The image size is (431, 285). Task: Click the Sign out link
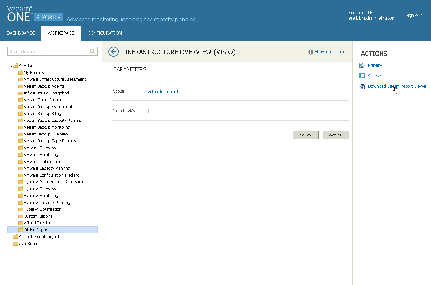click(414, 15)
